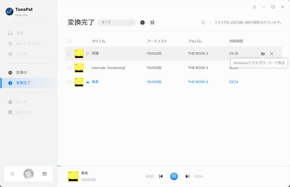
Task: Maximize the TunePat window
Action: pos(273,7)
